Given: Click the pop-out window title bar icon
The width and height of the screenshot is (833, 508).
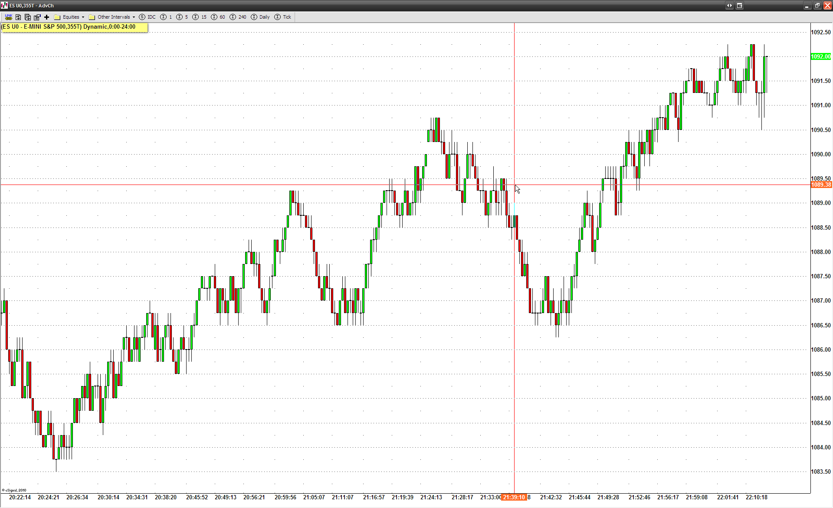Looking at the screenshot, I should [x=740, y=6].
